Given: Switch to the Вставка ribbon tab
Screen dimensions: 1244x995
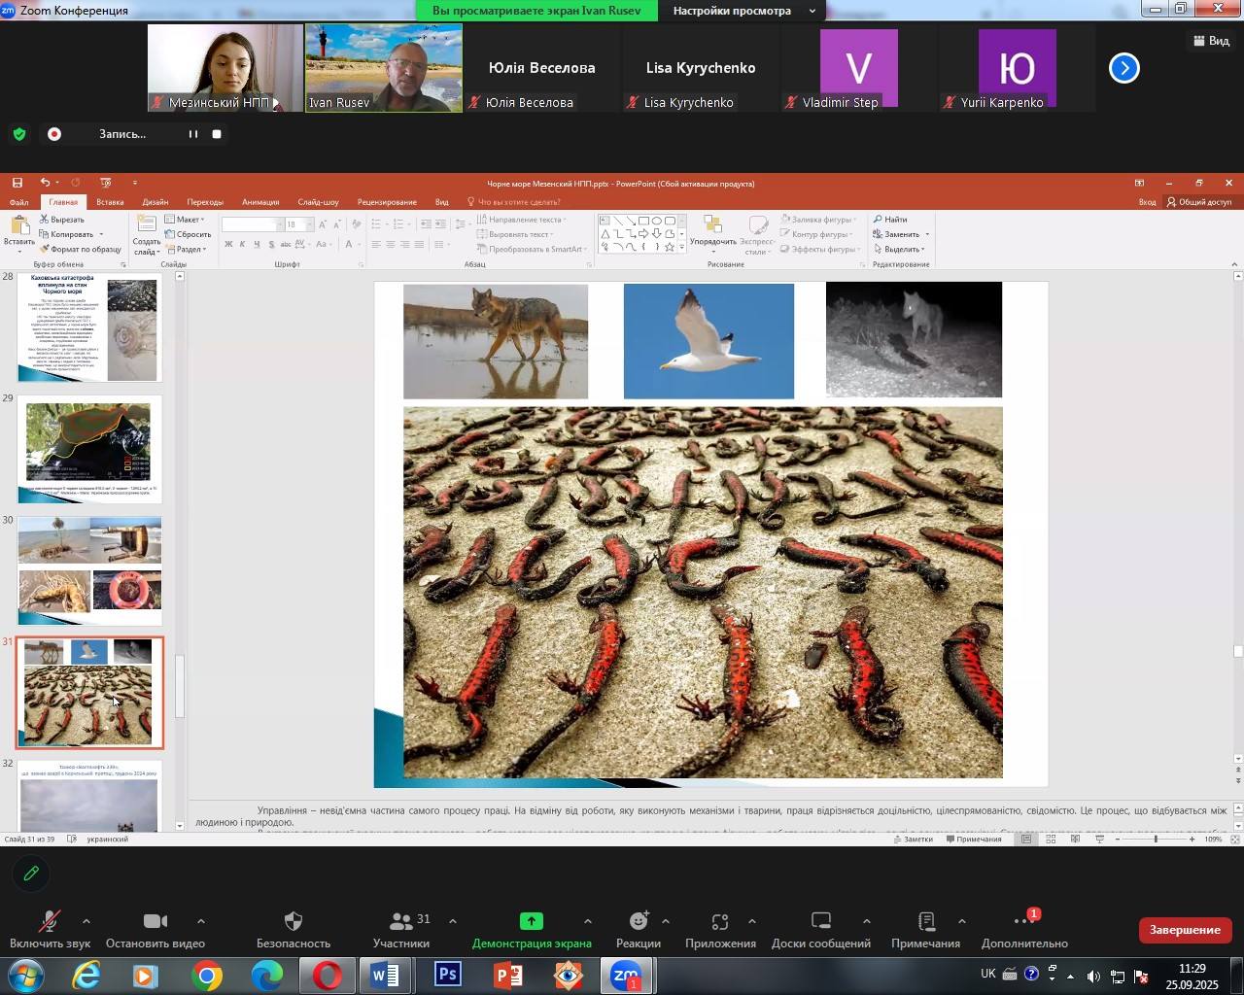Looking at the screenshot, I should [110, 202].
